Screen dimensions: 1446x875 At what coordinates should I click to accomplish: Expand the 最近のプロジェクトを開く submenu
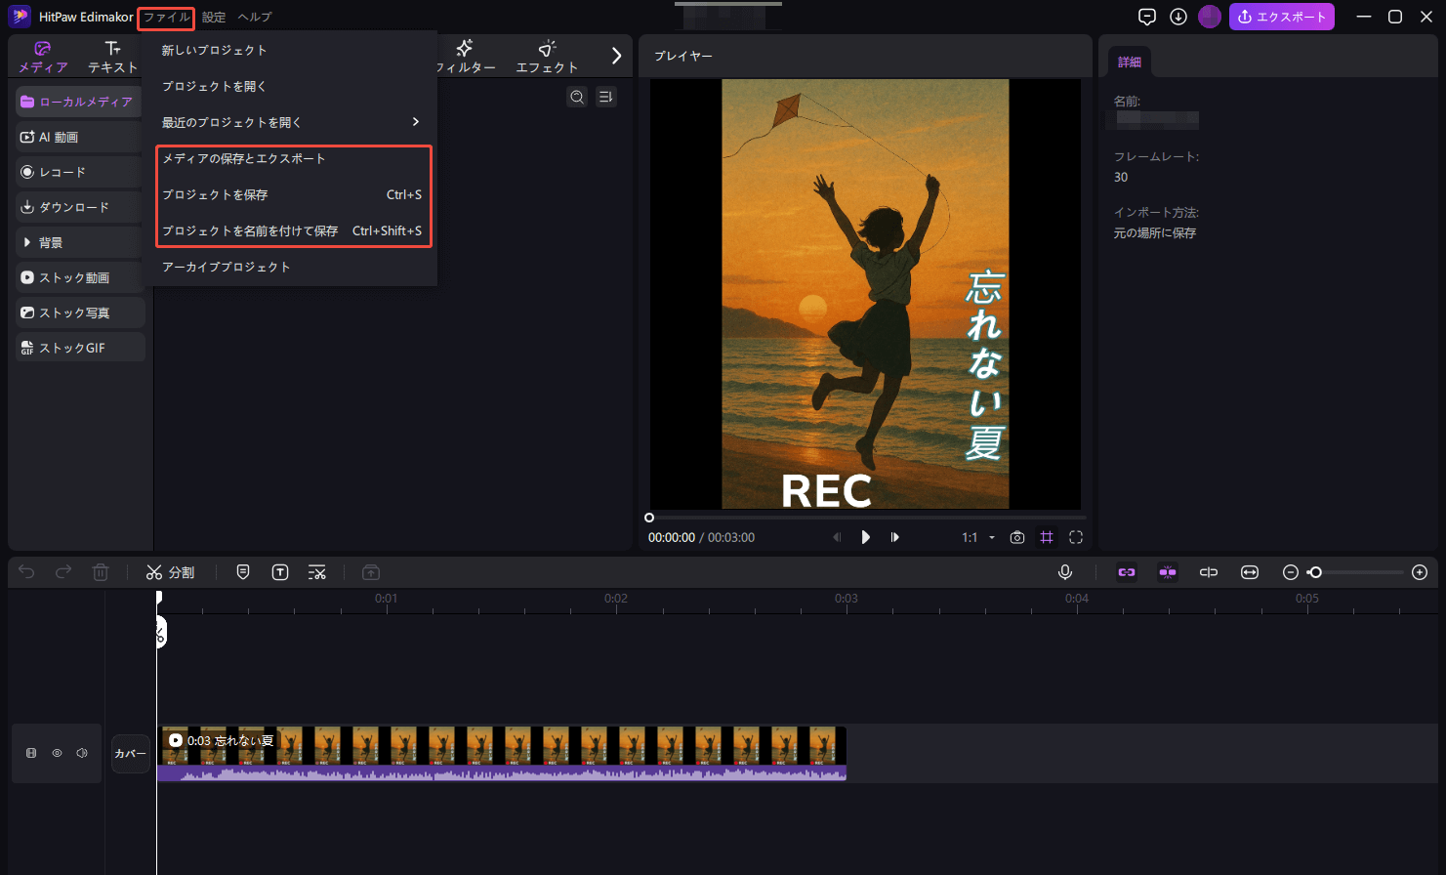point(292,122)
